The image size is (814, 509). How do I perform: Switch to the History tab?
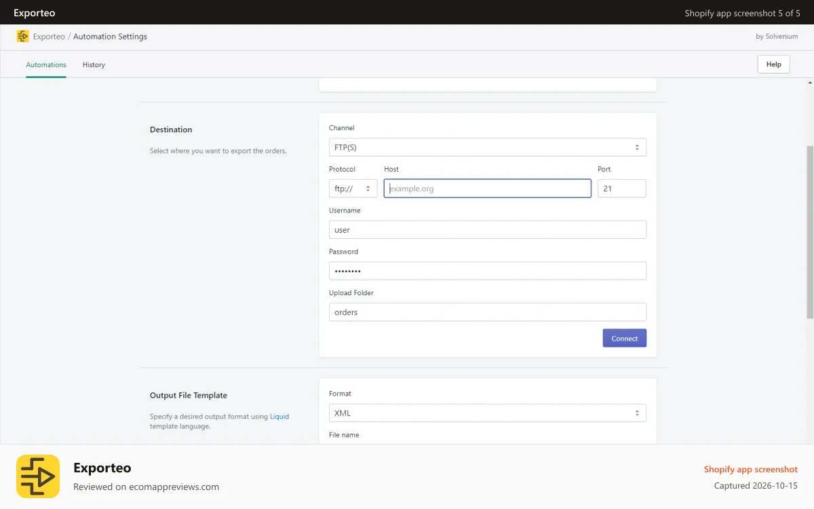(94, 65)
